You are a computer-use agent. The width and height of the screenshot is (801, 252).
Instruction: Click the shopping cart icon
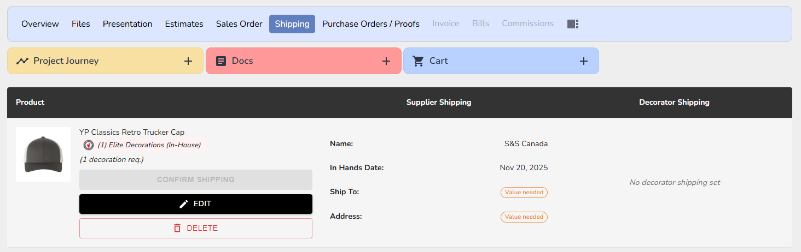point(419,61)
